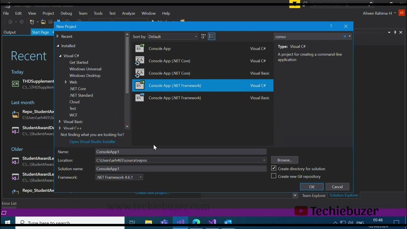
Task: Open the File menu
Action: (x=6, y=13)
